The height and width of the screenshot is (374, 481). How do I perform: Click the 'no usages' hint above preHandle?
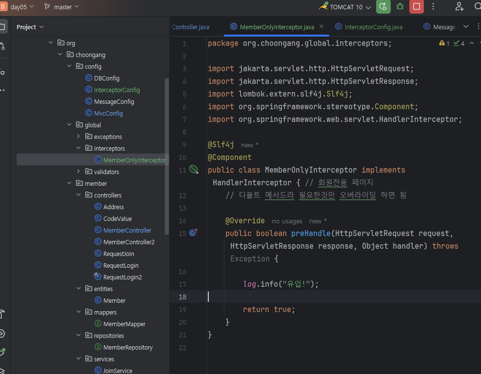287,221
